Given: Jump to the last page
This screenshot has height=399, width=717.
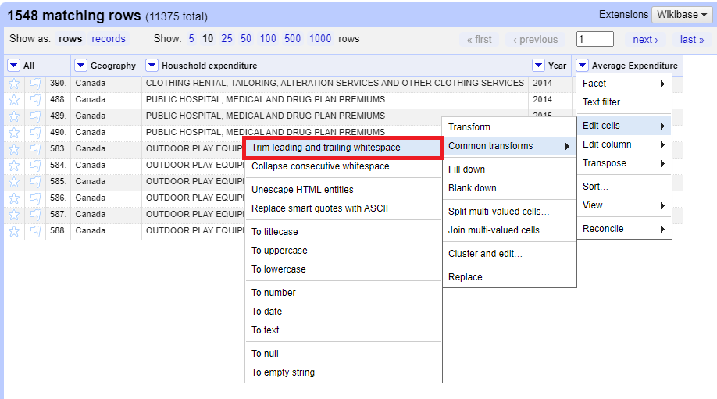Looking at the screenshot, I should (x=691, y=40).
